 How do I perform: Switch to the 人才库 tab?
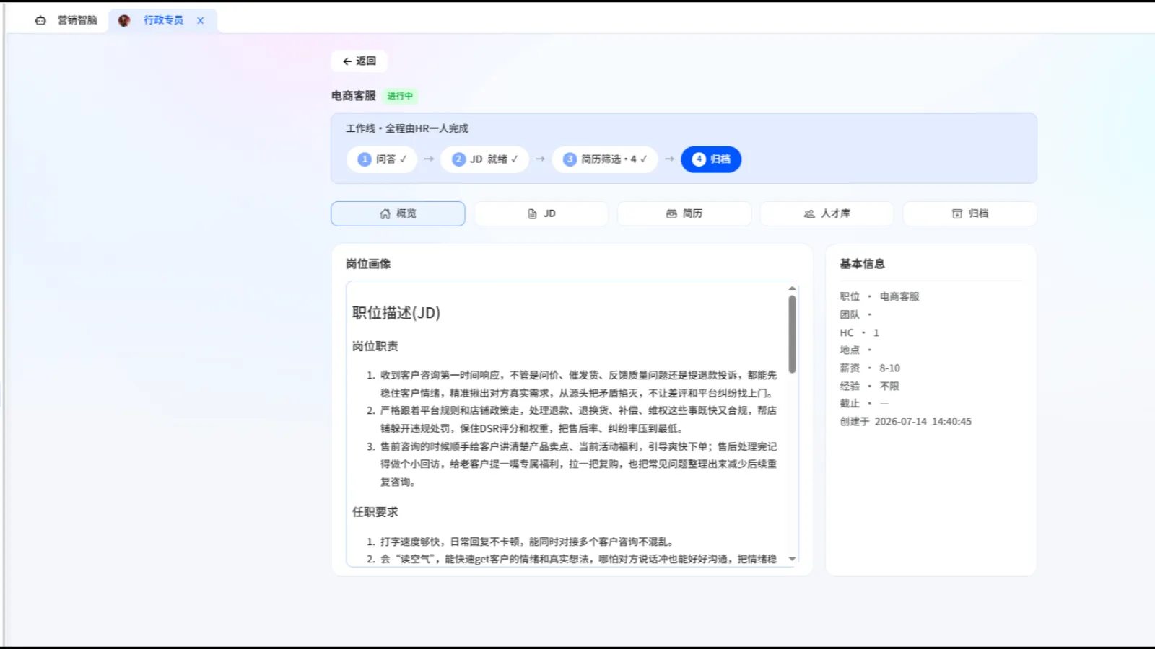point(827,213)
